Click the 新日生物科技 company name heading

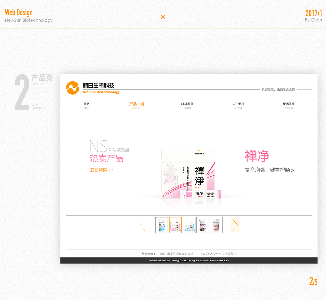99,85
